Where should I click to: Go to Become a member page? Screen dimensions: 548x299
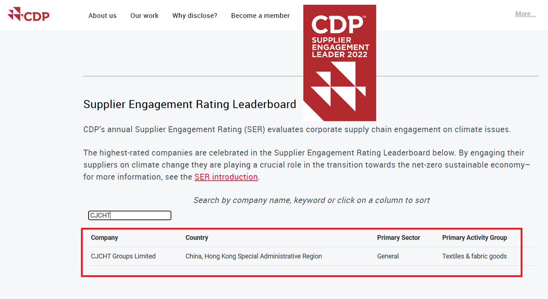pyautogui.click(x=260, y=16)
